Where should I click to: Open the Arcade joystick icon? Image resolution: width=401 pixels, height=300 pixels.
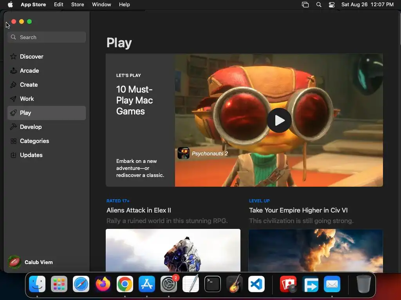point(13,70)
